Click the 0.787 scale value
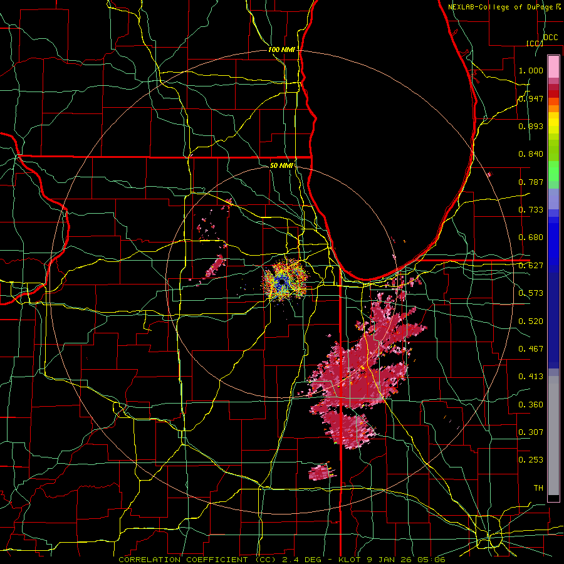 (531, 182)
